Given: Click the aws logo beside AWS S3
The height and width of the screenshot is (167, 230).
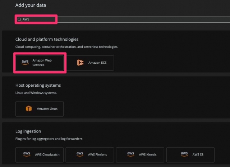Looking at the screenshot, I should (x=184, y=154).
